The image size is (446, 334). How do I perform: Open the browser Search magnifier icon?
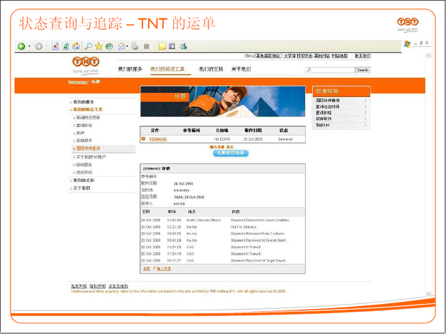pos(88,46)
